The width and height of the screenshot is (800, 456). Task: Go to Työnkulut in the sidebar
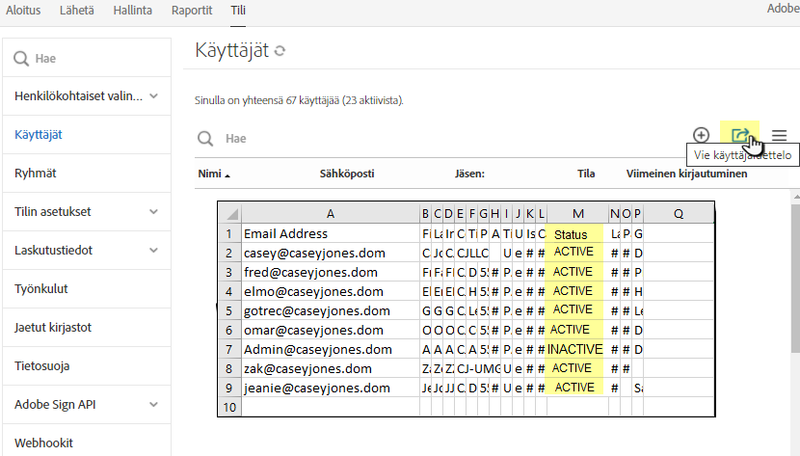(42, 289)
